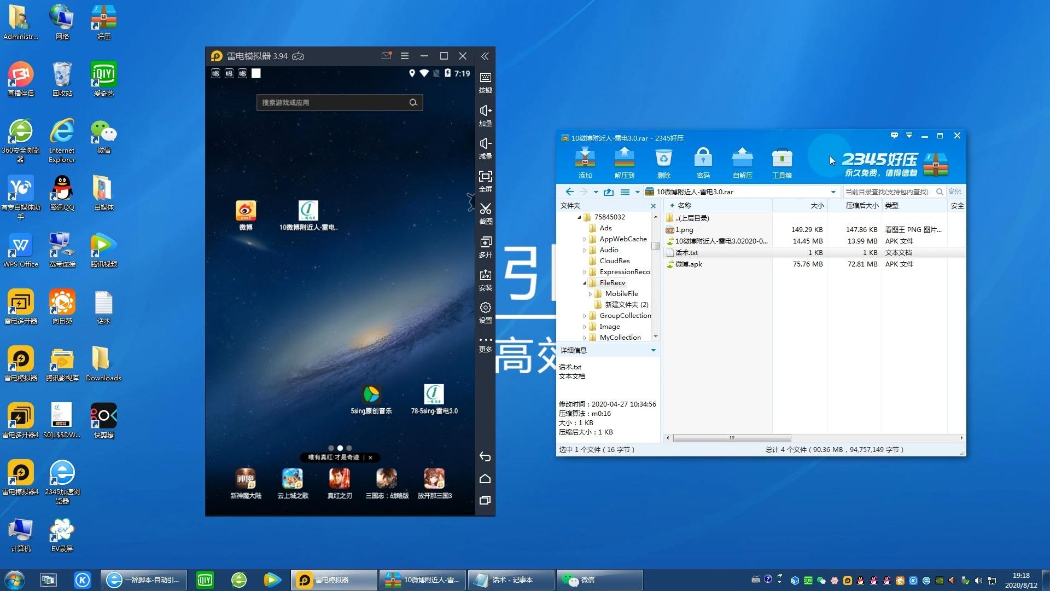Image resolution: width=1050 pixels, height=591 pixels.
Task: Switch to 微信 in the taskbar
Action: tap(599, 580)
